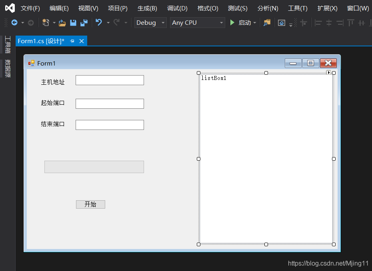Image resolution: width=372 pixels, height=271 pixels.
Task: Open the redo history dropdown arrow
Action: pyautogui.click(x=126, y=23)
